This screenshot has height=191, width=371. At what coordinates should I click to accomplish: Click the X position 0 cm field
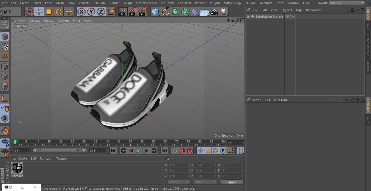coord(179,165)
